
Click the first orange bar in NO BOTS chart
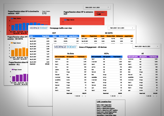[13, 53]
